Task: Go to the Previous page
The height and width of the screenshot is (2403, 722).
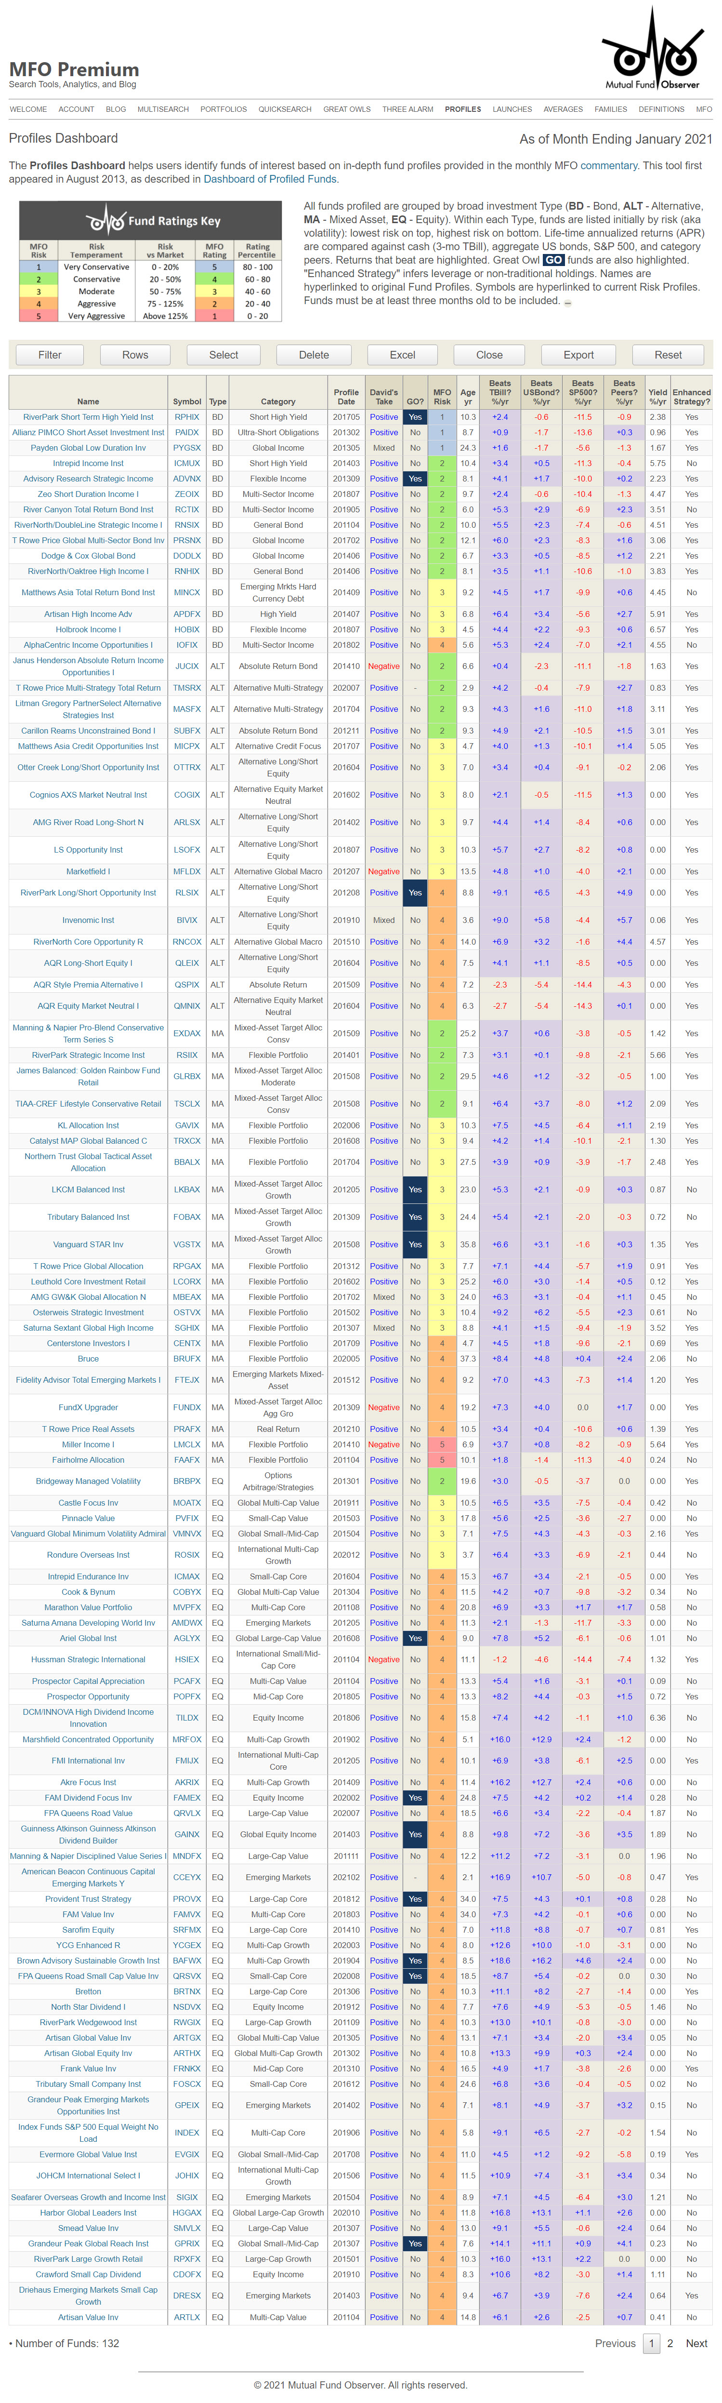Action: point(615,2342)
